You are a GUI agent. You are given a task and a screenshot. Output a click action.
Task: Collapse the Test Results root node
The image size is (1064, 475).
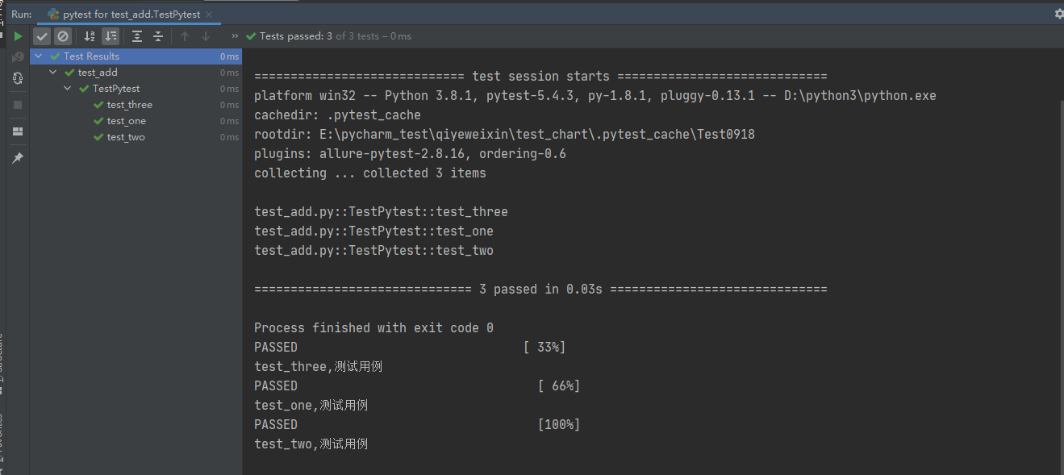pos(39,56)
